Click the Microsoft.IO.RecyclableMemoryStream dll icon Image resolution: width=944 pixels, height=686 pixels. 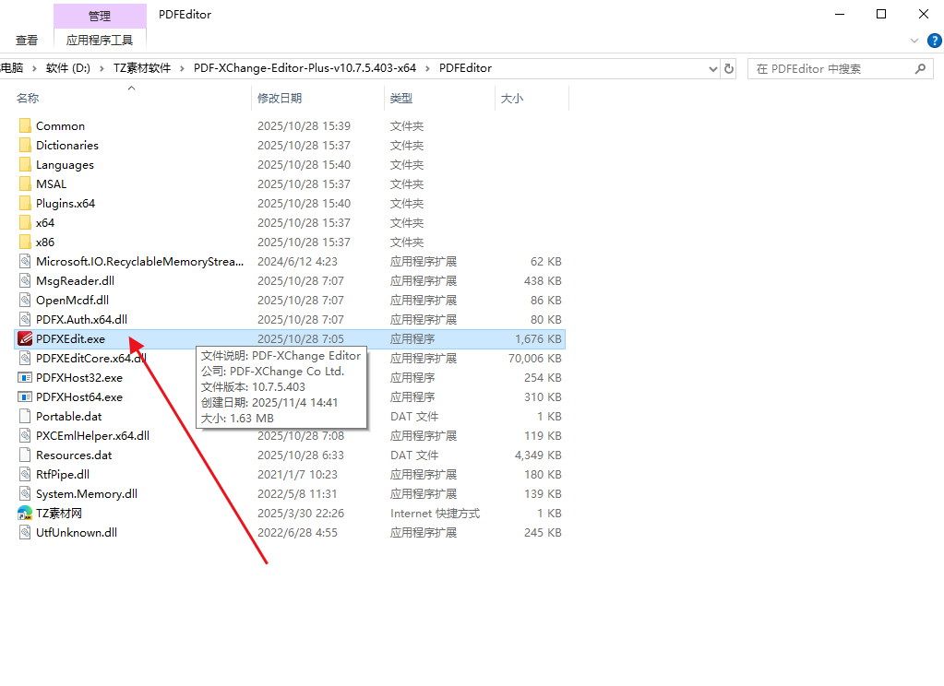[x=25, y=261]
